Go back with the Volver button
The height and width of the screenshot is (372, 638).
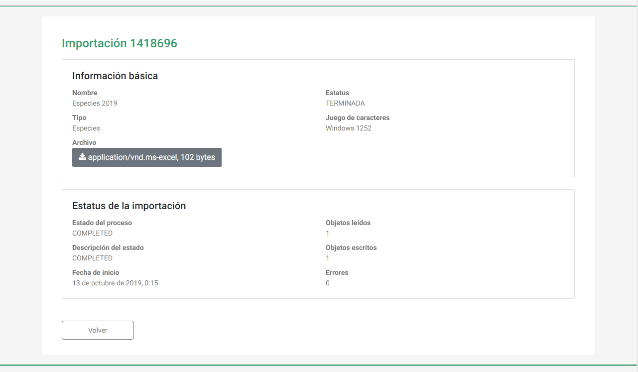tap(98, 330)
